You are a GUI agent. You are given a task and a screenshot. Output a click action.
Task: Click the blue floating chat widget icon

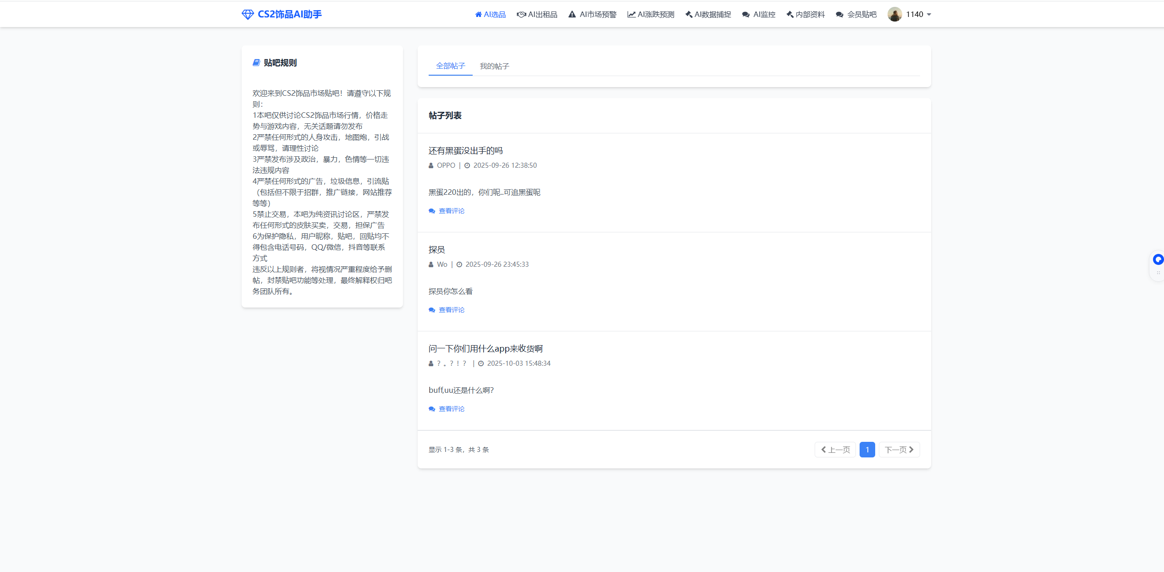(1158, 260)
